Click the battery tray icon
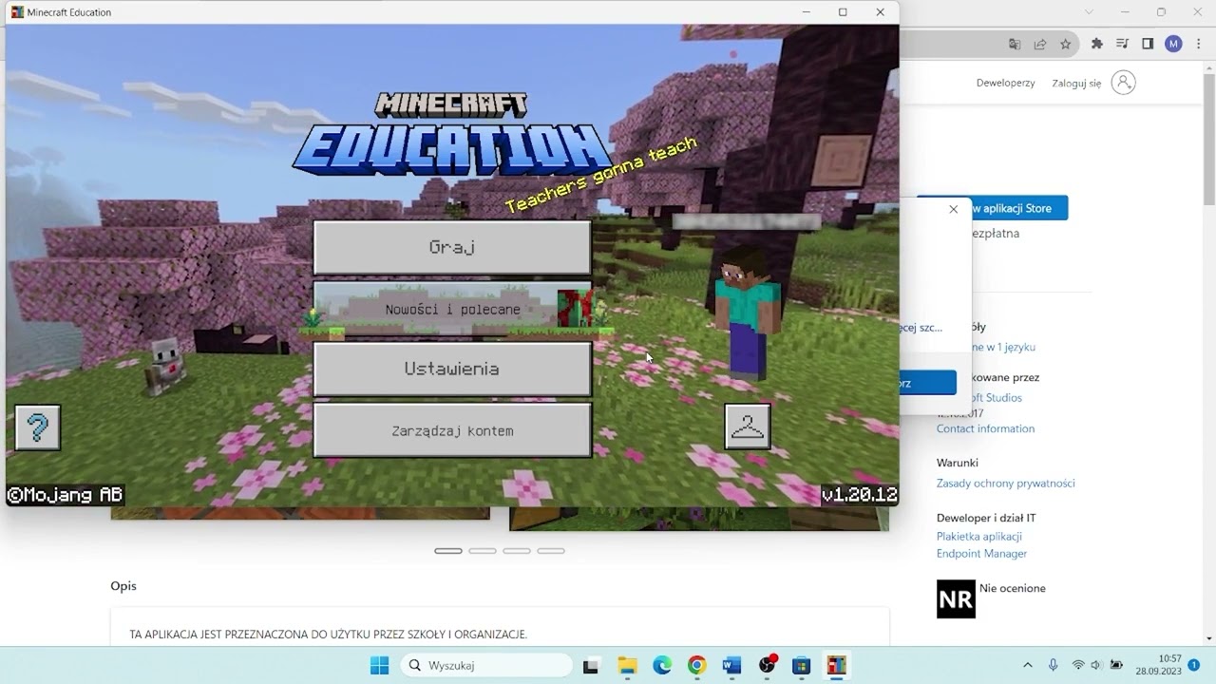1216x684 pixels. [1116, 665]
